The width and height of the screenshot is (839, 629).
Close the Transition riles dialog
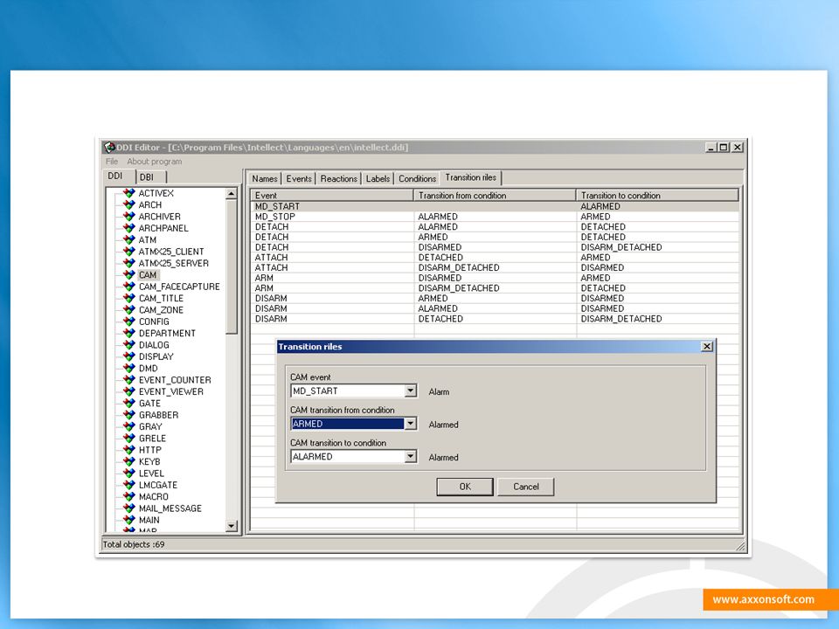(x=707, y=347)
